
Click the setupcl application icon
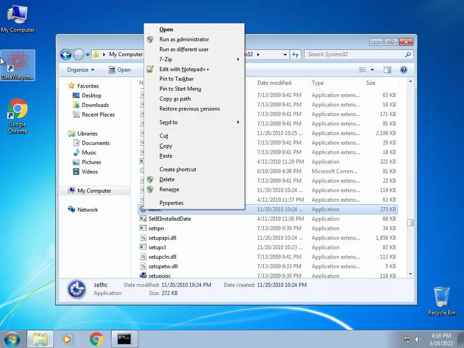143,247
